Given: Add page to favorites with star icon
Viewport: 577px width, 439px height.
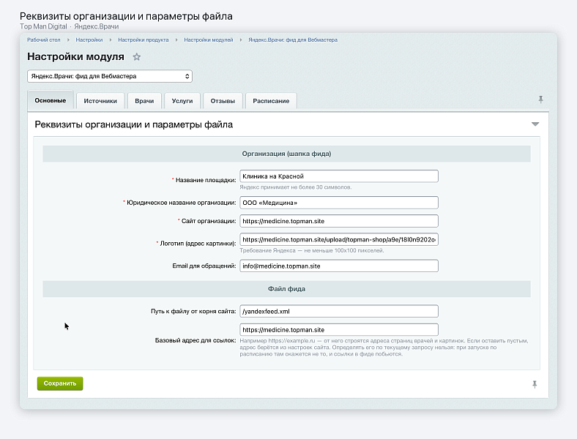Looking at the screenshot, I should point(136,56).
